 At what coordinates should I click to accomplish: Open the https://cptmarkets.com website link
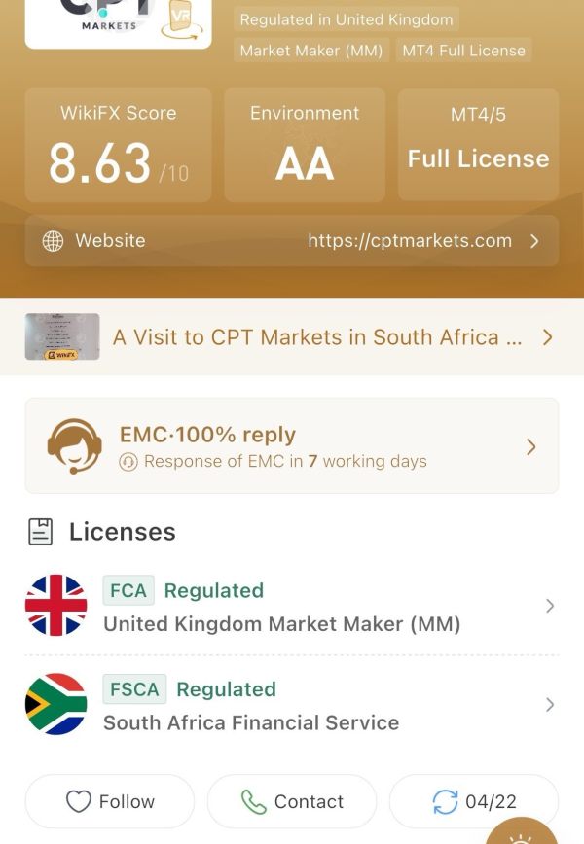coord(410,240)
